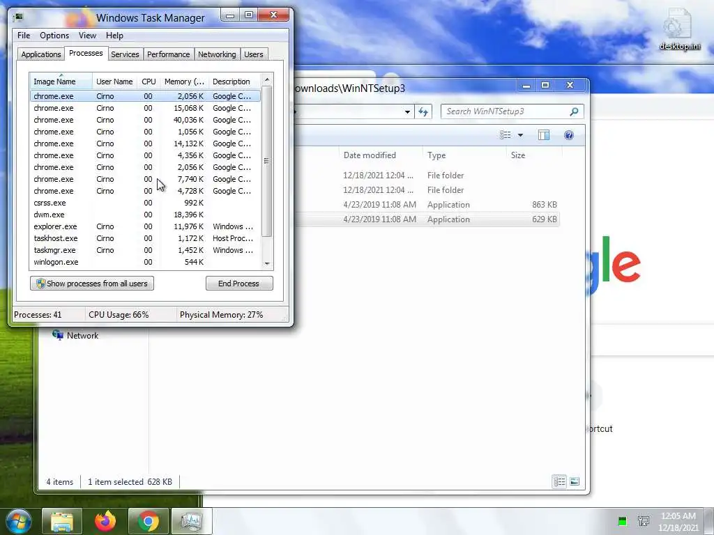The width and height of the screenshot is (714, 535).
Task: Switch to the Services tab
Action: [125, 54]
